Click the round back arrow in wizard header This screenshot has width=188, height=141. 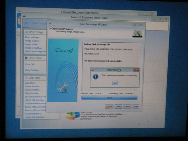click(x=51, y=29)
